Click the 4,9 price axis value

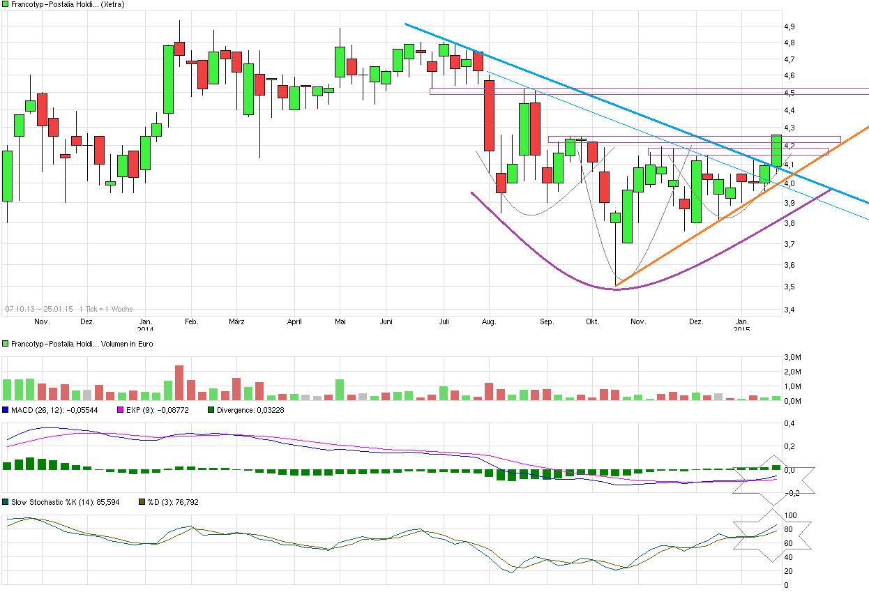789,26
